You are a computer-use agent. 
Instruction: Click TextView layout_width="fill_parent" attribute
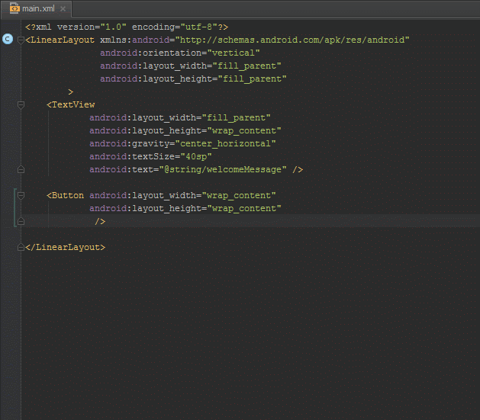tap(180, 117)
